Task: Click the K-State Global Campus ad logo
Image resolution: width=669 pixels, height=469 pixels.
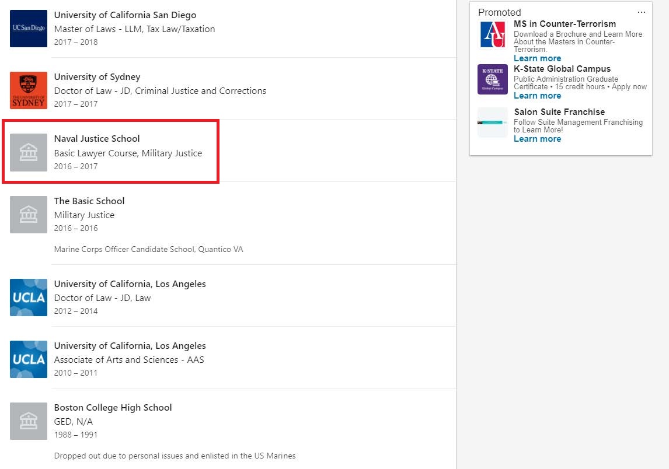Action: (493, 79)
